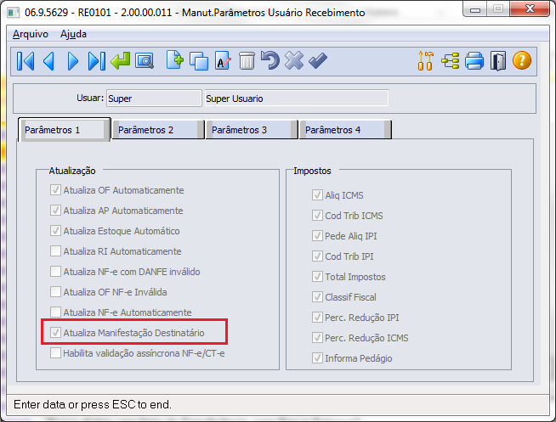Enable Atualiza NF-e Automaticamente checkbox
This screenshot has width=556, height=422.
[x=55, y=312]
